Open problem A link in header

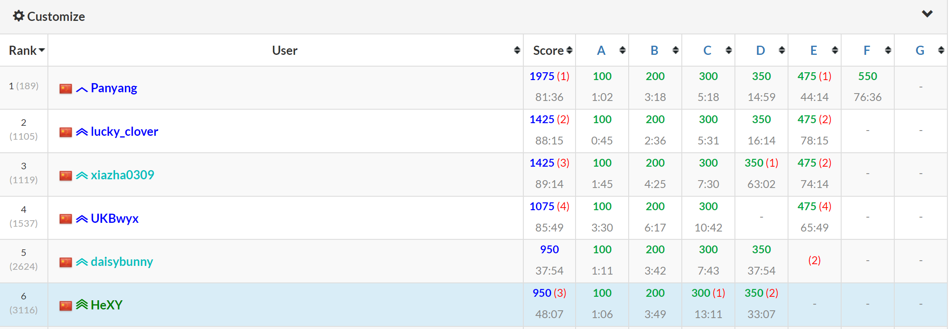point(601,50)
